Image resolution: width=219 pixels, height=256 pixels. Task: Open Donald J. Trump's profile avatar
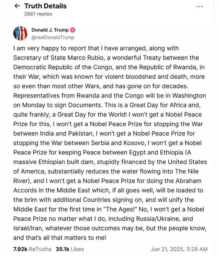click(x=20, y=33)
